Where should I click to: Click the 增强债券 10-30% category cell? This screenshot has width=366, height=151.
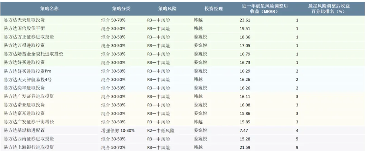(118, 130)
